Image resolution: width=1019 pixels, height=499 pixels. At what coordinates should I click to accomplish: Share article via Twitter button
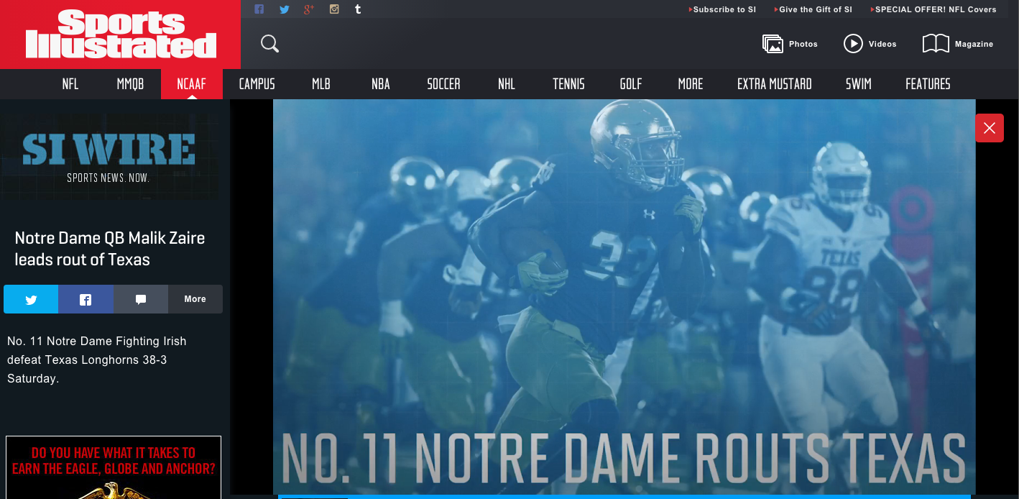[x=31, y=299]
